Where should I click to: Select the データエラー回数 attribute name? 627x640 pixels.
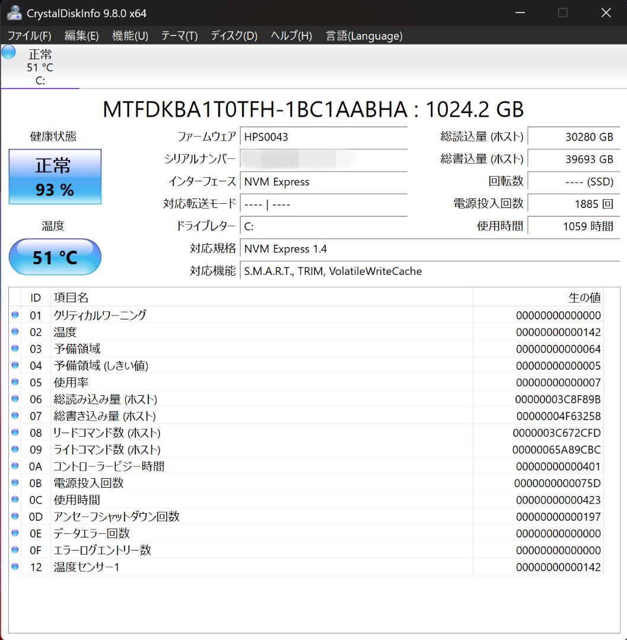91,533
